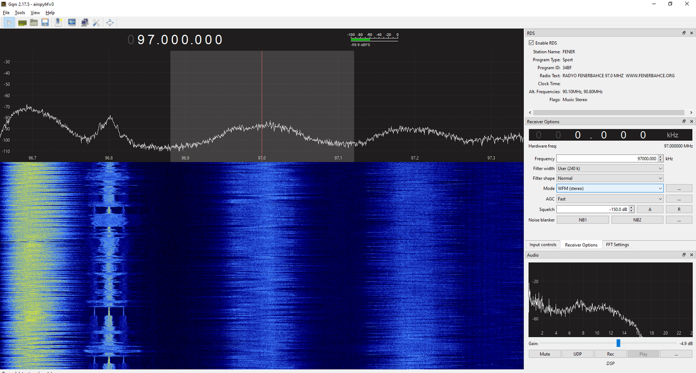Viewport: 696px width, 373px height.
Task: Open the AGC Fast dropdown
Action: [610, 199]
